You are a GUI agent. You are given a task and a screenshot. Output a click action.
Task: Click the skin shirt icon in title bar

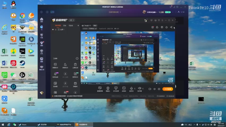[x=159, y=20]
